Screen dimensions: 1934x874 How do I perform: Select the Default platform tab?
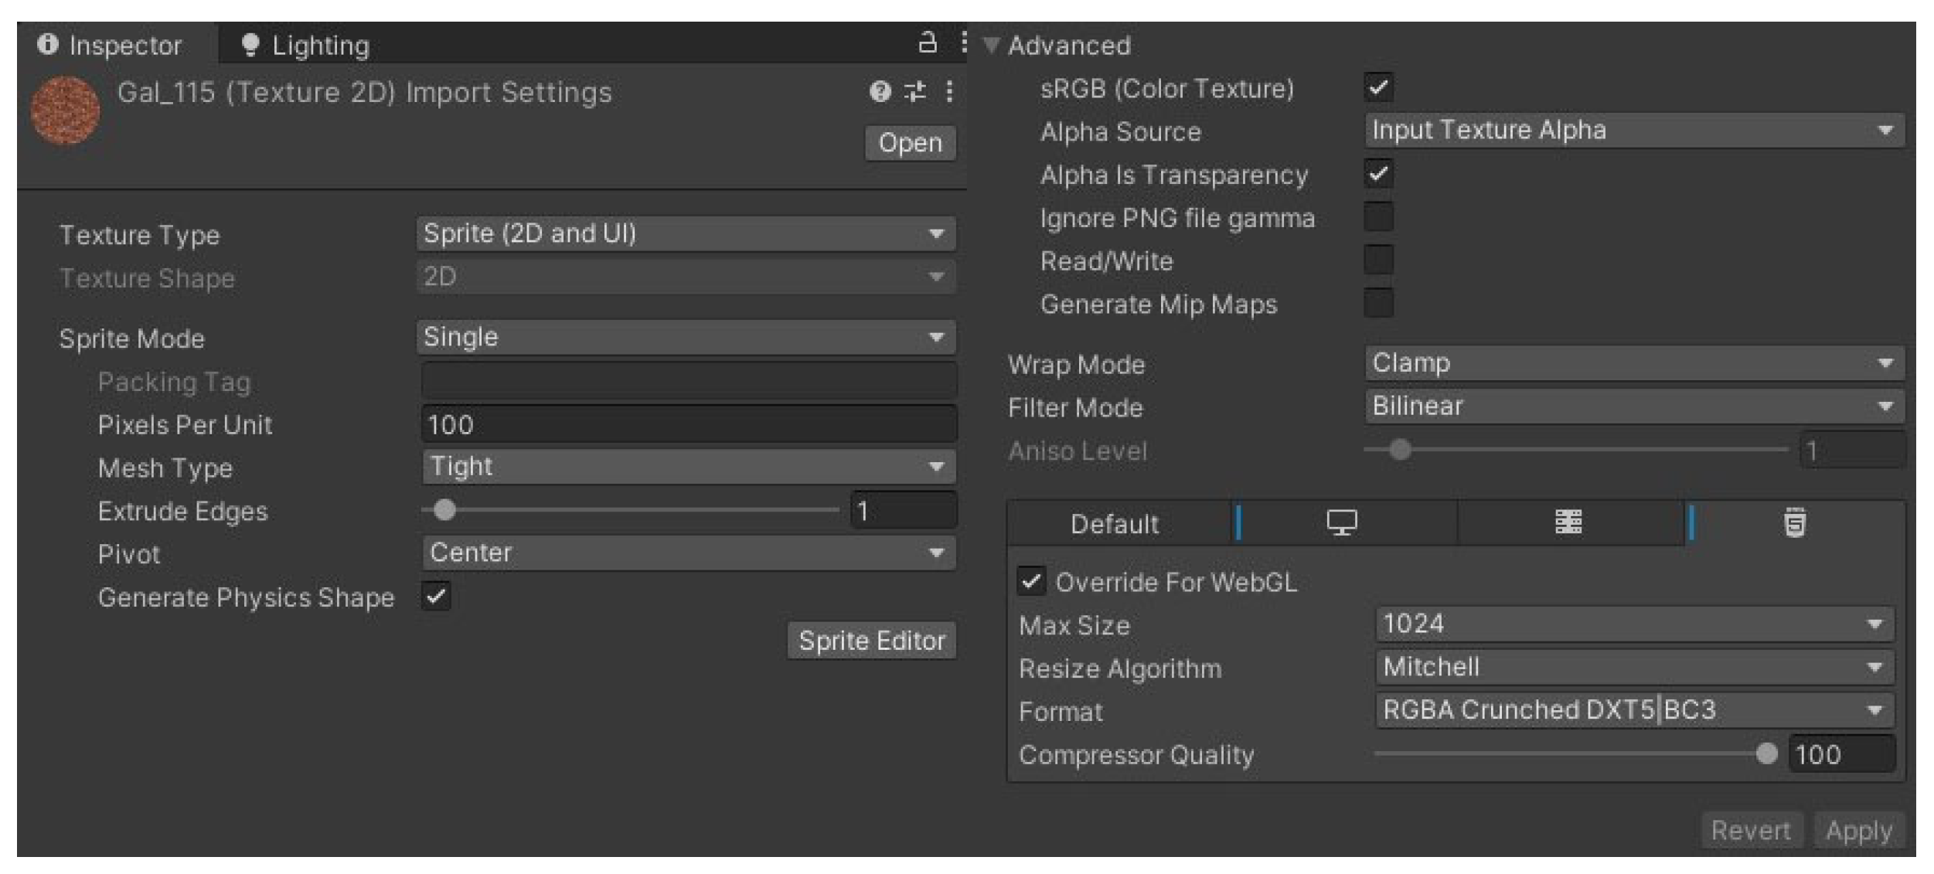1114,524
